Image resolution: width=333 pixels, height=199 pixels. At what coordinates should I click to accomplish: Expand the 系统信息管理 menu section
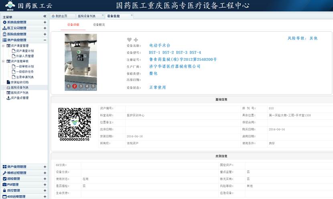[45, 22]
